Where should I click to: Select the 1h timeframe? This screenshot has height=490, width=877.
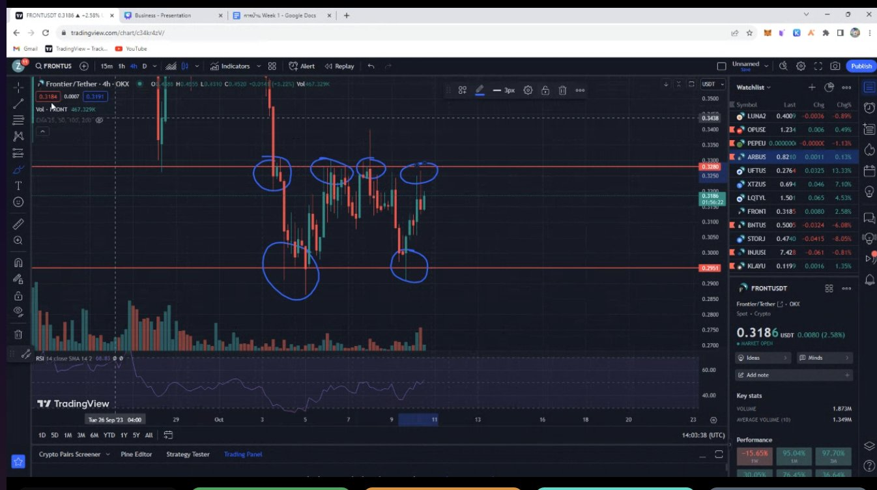[x=122, y=66]
